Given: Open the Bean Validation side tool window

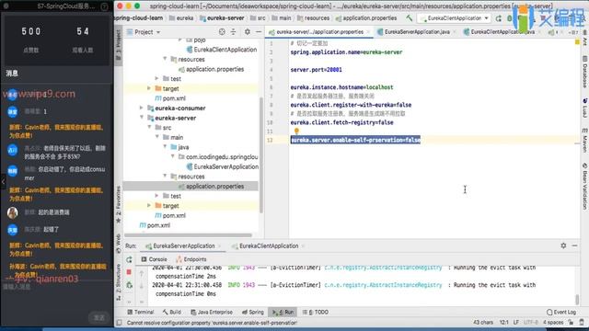Looking at the screenshot, I should tap(585, 186).
